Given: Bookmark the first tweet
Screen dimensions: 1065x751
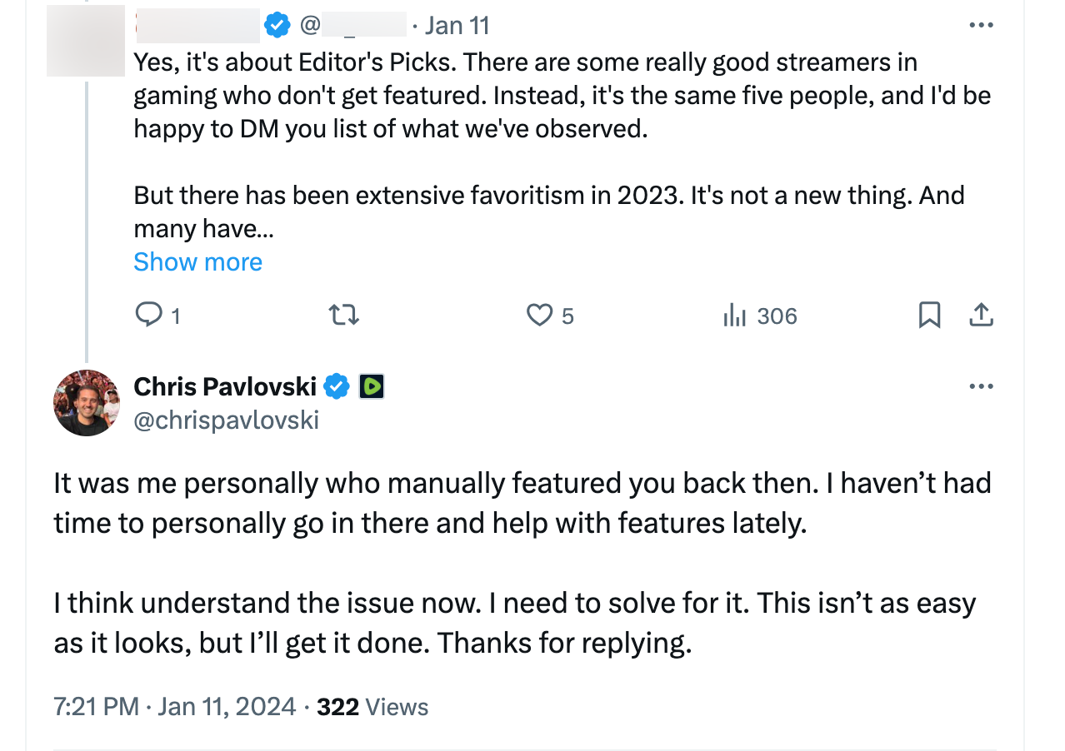Looking at the screenshot, I should [929, 315].
